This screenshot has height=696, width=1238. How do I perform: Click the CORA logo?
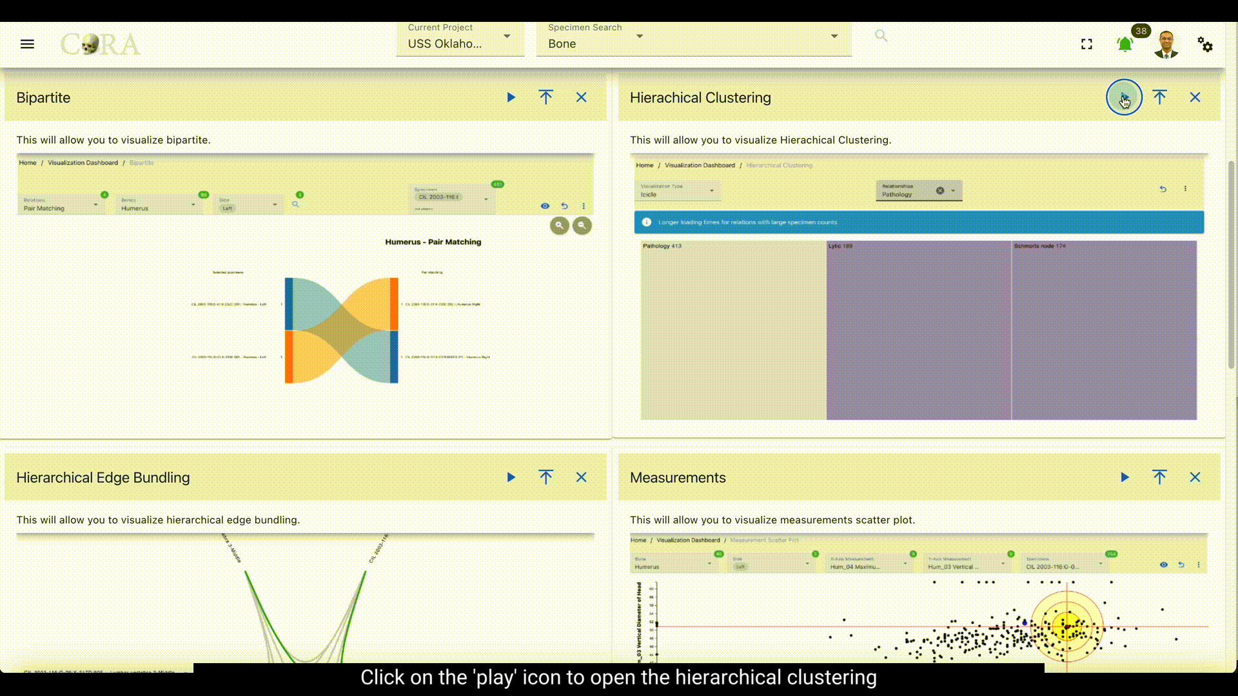point(100,44)
